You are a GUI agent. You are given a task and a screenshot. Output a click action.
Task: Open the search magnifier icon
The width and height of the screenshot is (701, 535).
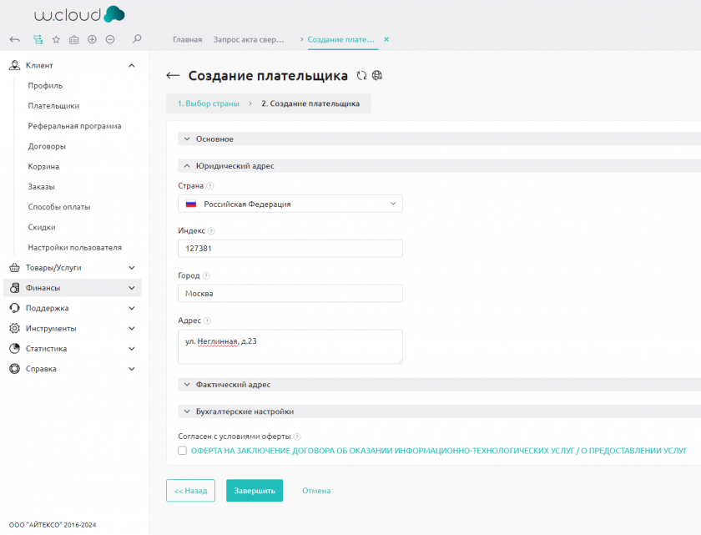137,38
